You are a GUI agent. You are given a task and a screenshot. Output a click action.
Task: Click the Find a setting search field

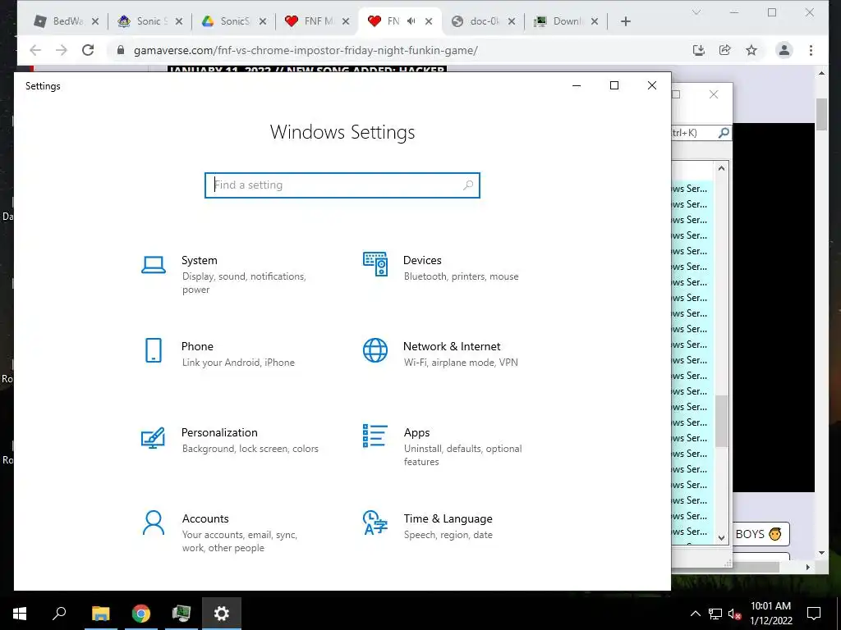point(342,185)
